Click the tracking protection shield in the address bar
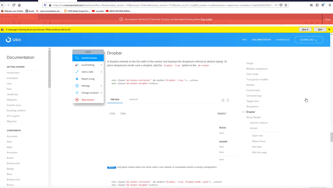The width and height of the screenshot is (333, 188). coord(45,5)
